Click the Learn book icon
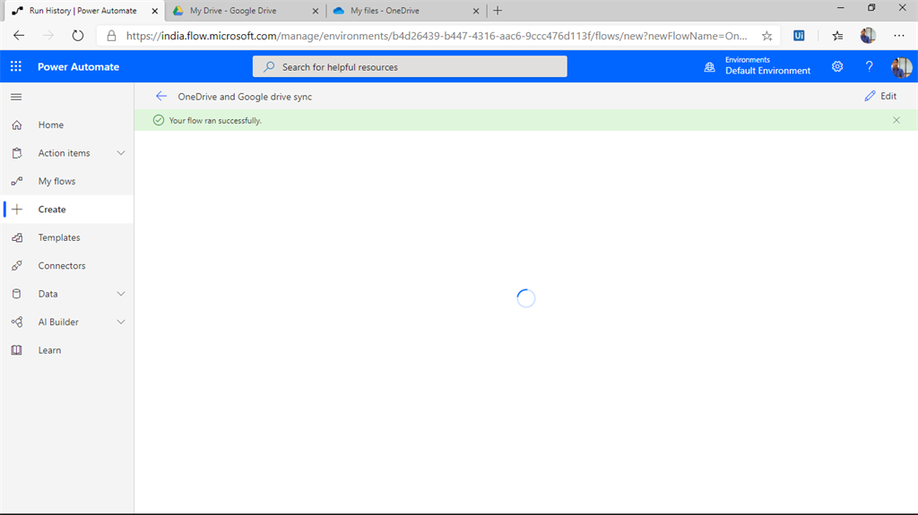Screen dimensions: 918x515 [17, 349]
